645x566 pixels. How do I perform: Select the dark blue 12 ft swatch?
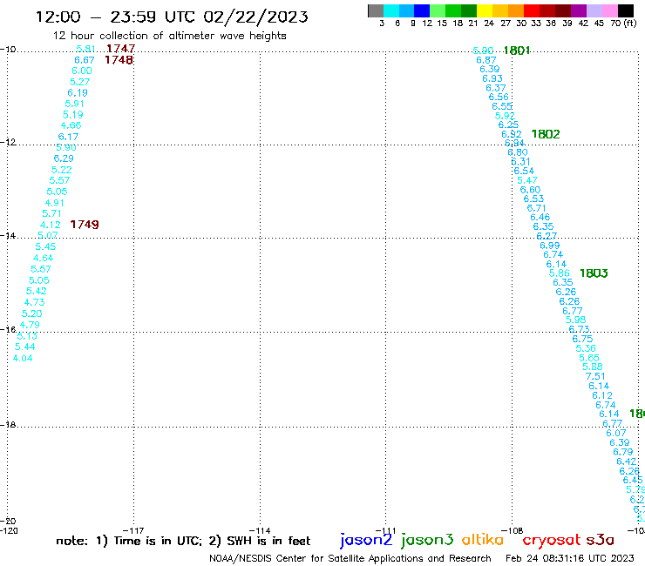pyautogui.click(x=422, y=10)
